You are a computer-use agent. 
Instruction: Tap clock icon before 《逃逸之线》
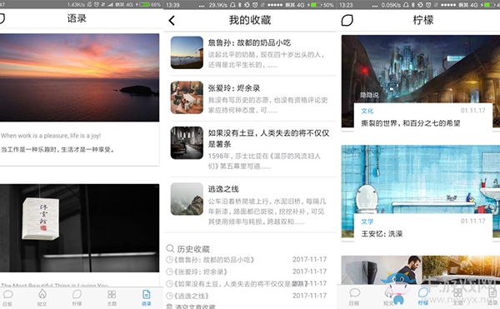(170, 296)
